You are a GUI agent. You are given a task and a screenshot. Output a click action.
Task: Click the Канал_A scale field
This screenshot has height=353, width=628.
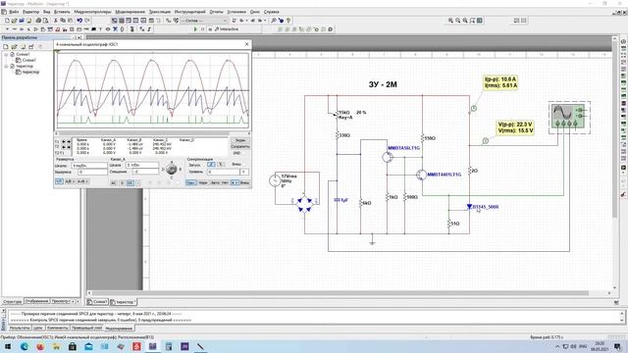point(141,166)
